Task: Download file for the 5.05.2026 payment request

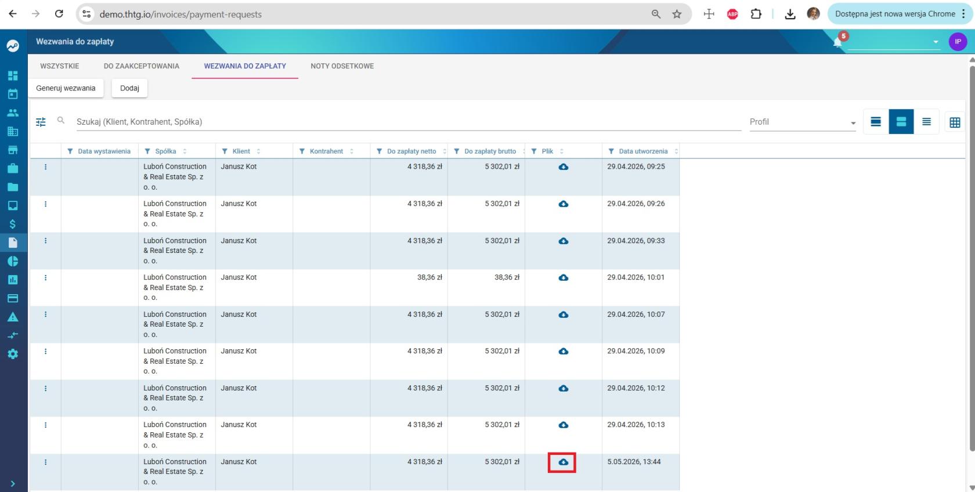Action: coord(563,462)
